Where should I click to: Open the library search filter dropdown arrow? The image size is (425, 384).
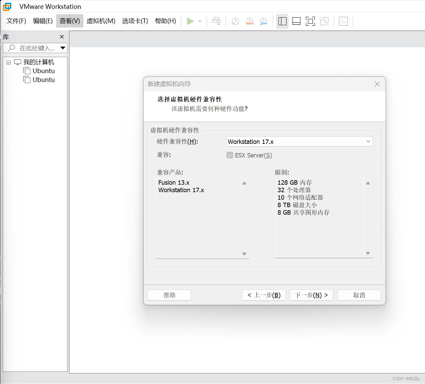(x=63, y=48)
